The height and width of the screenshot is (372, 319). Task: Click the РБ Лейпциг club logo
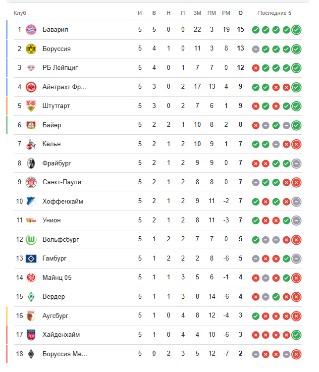click(x=31, y=68)
